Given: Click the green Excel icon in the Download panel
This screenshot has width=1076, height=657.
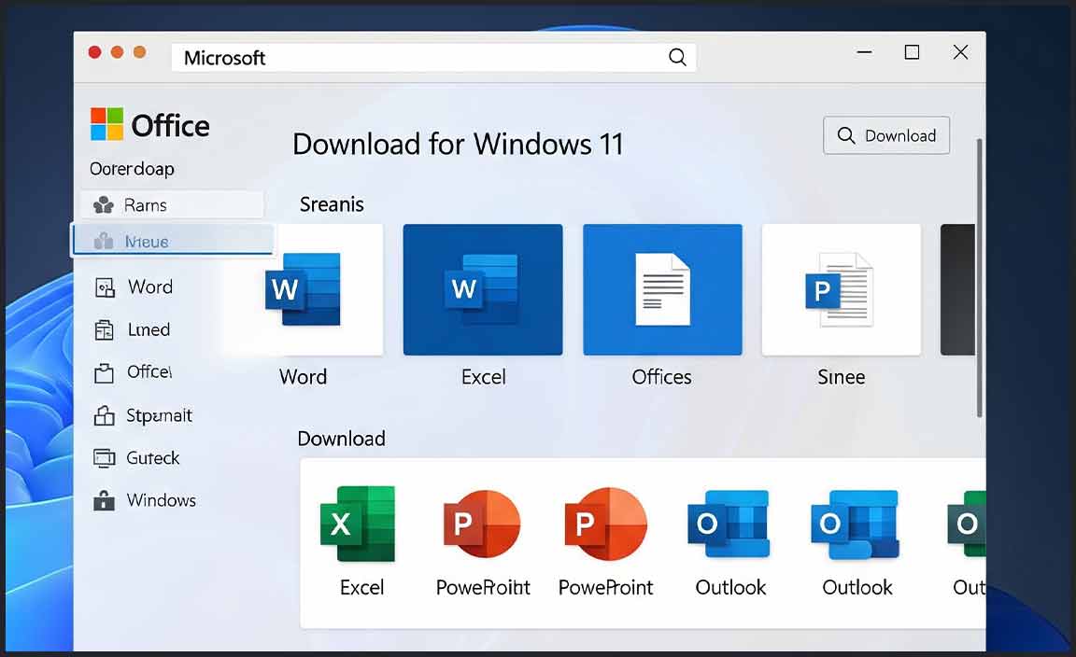Looking at the screenshot, I should 358,524.
